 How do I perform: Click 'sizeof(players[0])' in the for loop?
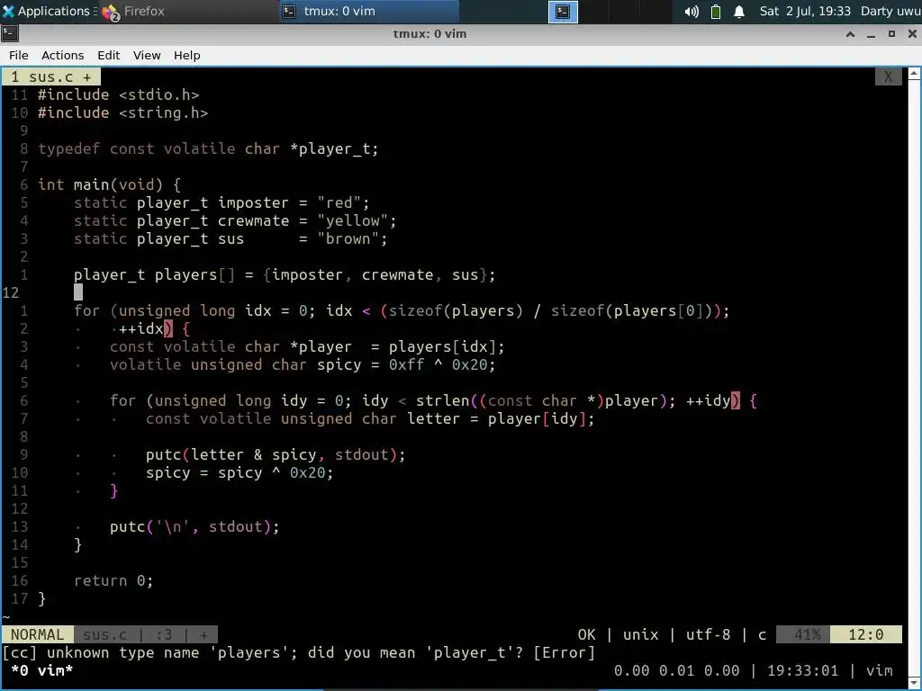[630, 310]
